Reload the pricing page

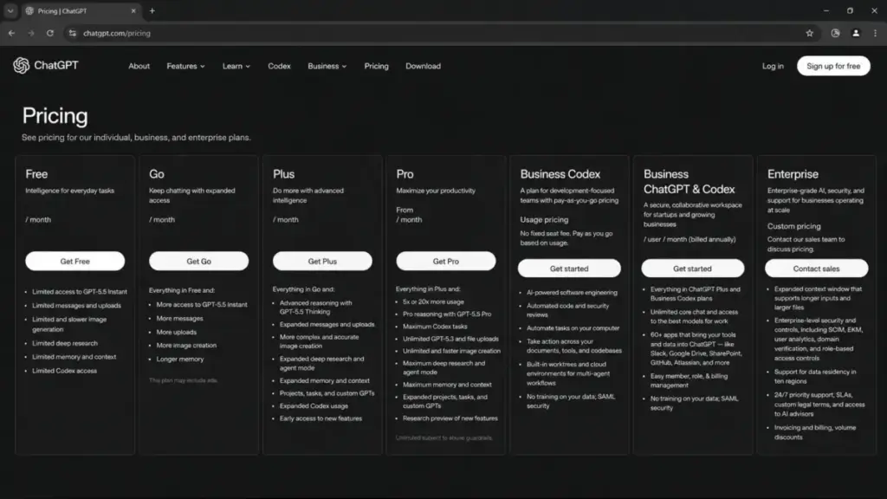49,34
